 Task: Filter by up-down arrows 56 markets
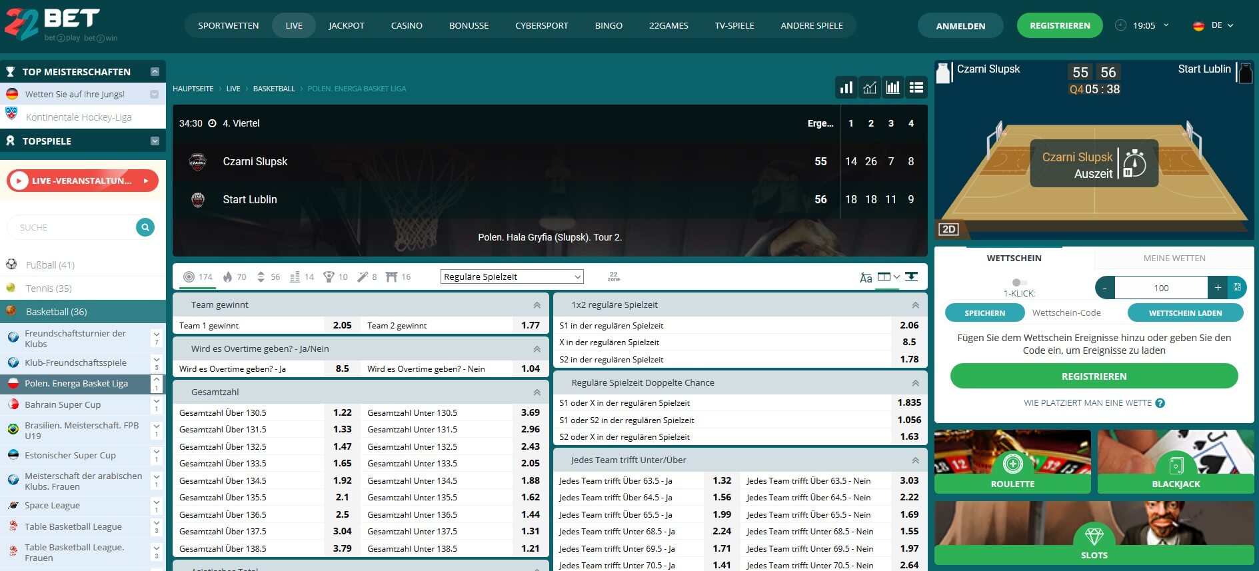[x=268, y=277]
